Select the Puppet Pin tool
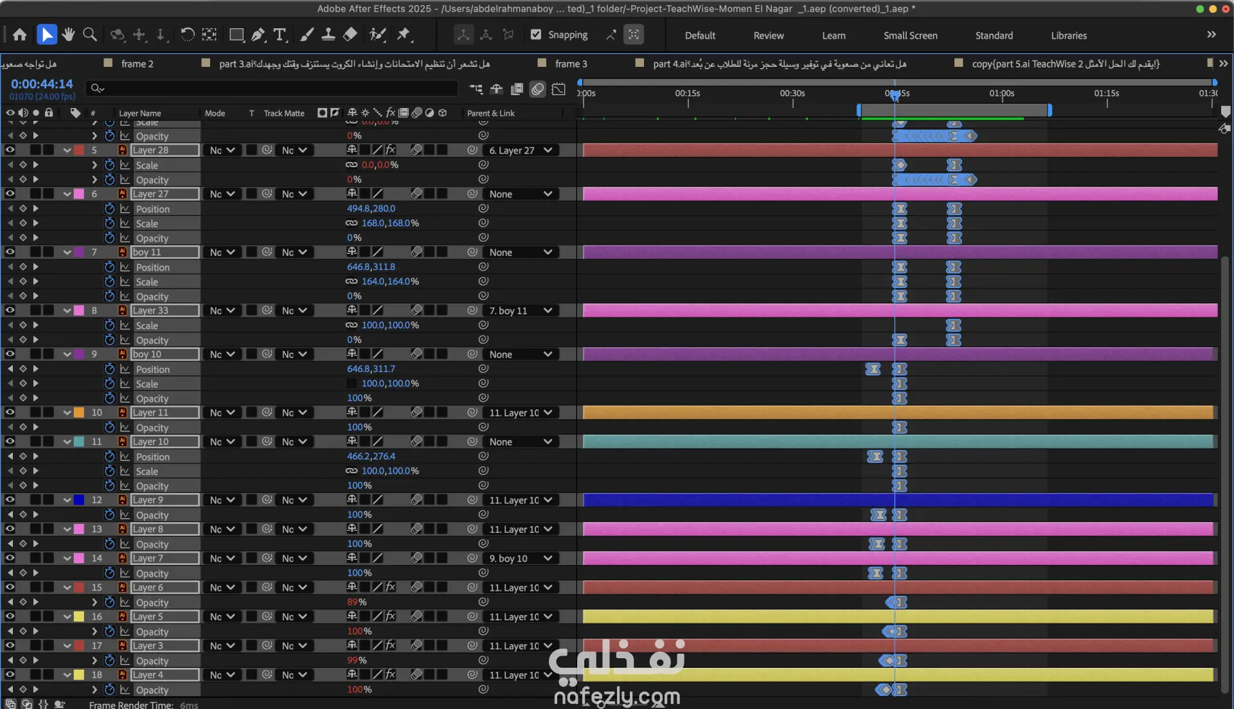1234x709 pixels. tap(404, 35)
